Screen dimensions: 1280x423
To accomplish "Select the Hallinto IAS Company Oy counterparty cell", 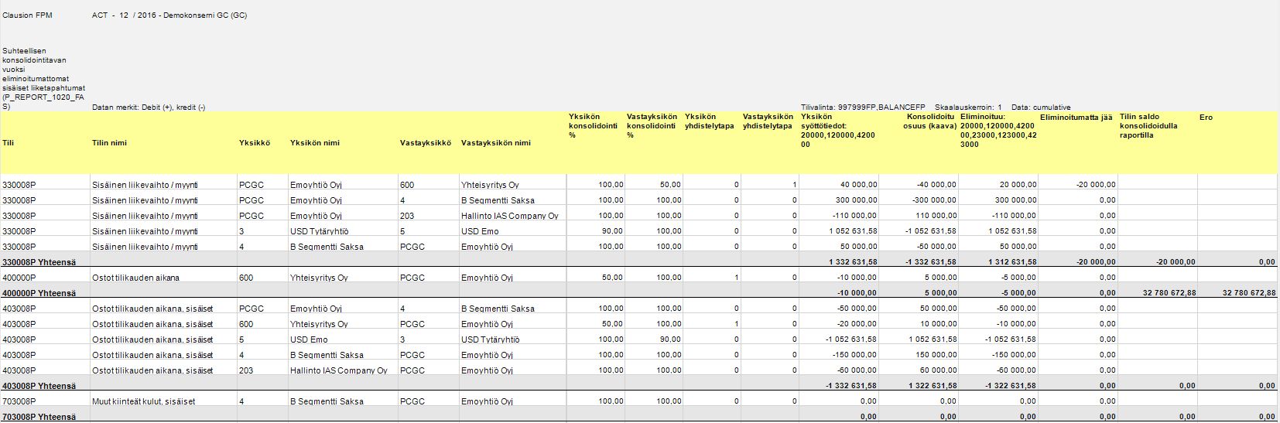I will click(509, 216).
